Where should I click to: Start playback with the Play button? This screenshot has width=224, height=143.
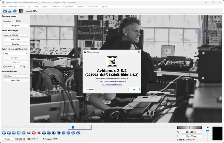click(x=4, y=133)
